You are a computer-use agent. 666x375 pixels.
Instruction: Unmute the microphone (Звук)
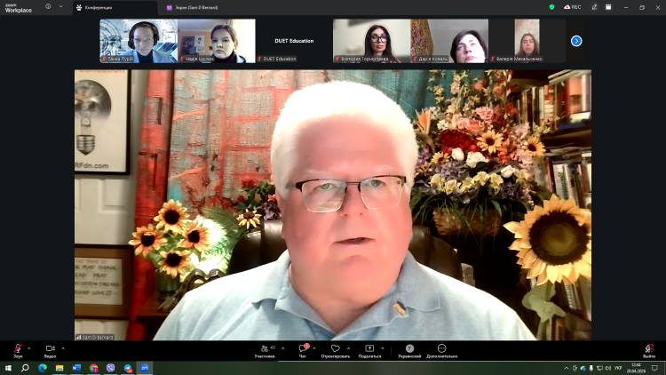[18, 349]
